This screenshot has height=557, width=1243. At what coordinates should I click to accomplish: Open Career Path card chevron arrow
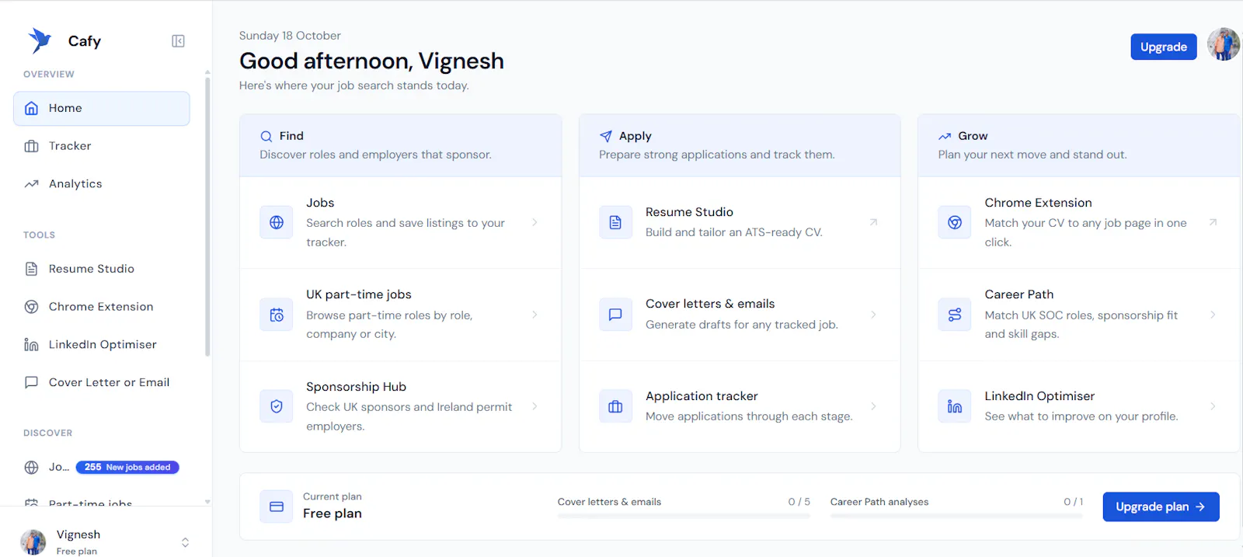point(1213,315)
